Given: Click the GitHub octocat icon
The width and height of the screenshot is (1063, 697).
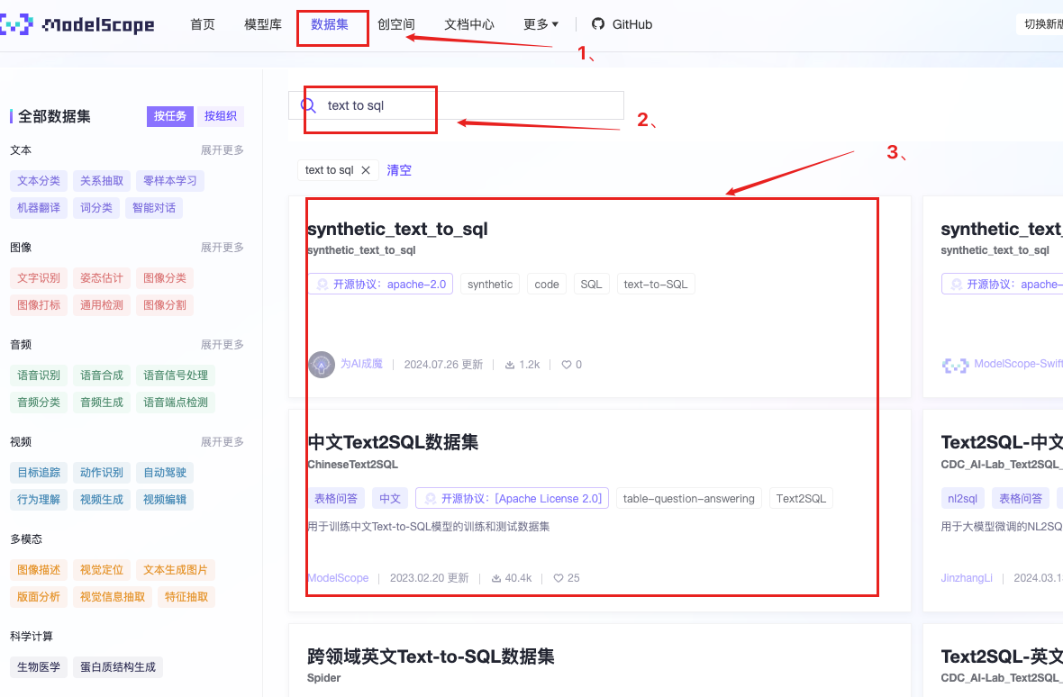Looking at the screenshot, I should (x=598, y=24).
